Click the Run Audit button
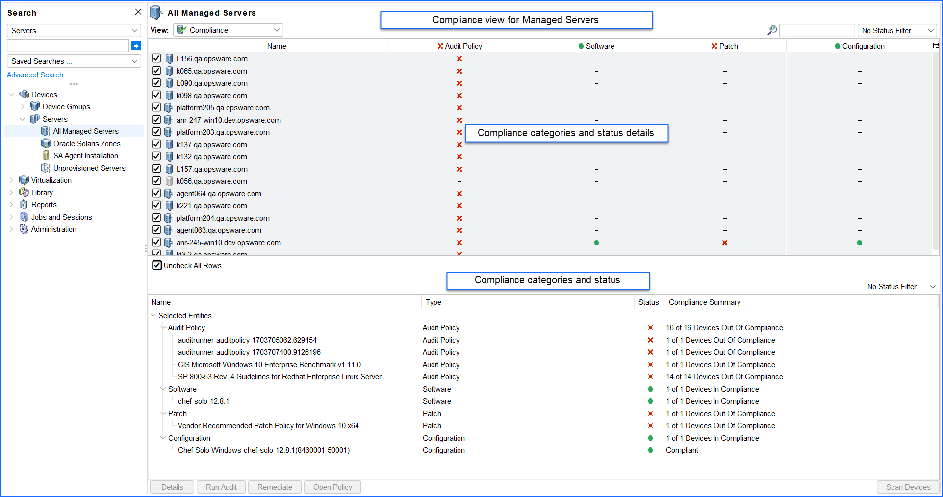943x497 pixels. point(221,487)
